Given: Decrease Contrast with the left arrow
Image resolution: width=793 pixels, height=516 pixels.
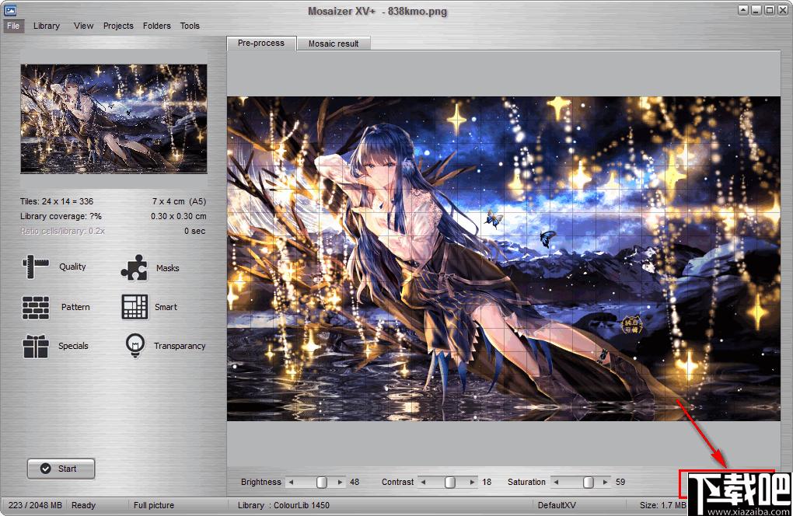Looking at the screenshot, I should (423, 482).
